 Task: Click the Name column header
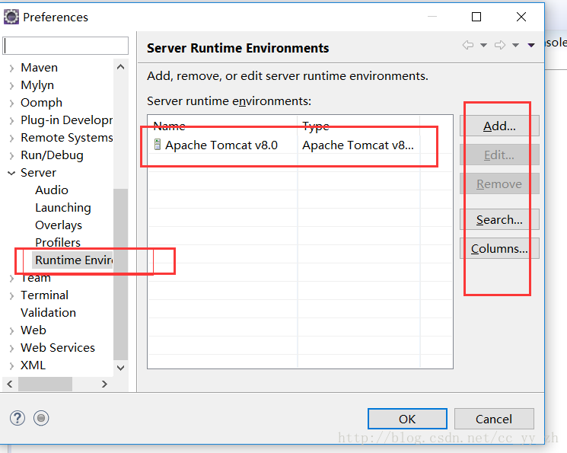click(223, 126)
